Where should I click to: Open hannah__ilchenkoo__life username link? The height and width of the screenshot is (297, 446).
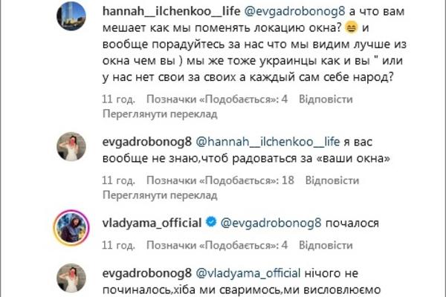[x=171, y=11]
